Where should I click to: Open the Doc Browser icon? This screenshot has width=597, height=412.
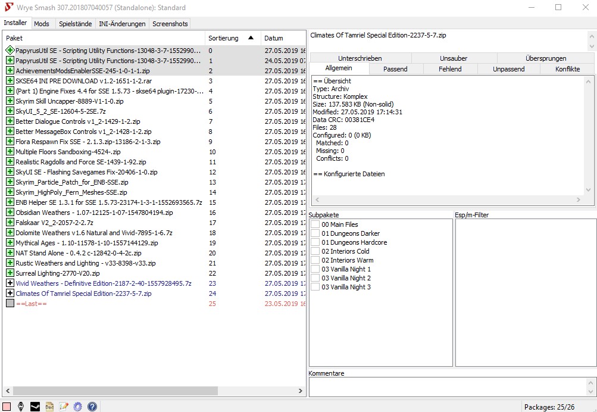tap(49, 406)
